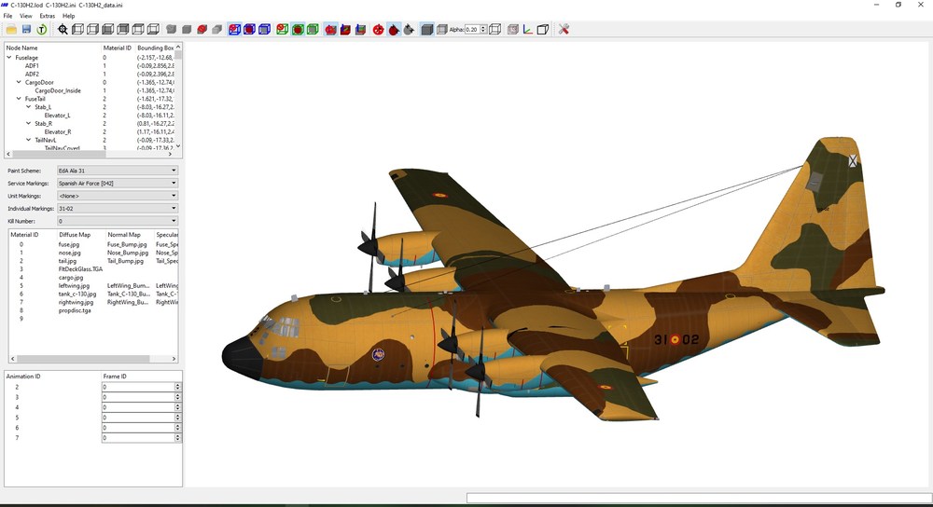933x507 pixels.
Task: Click the Animation ID column header
Action: point(24,377)
